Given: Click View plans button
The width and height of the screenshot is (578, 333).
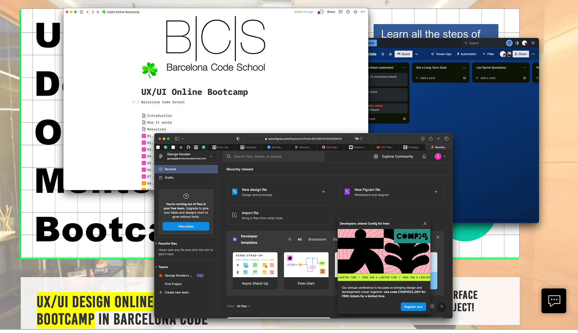Looking at the screenshot, I should (x=186, y=226).
